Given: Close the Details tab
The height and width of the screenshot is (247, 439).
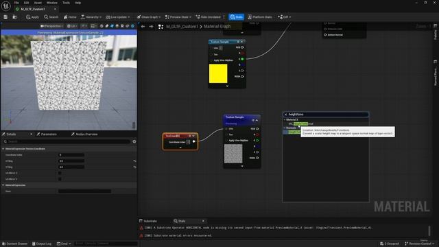Looking at the screenshot, I should (31, 134).
